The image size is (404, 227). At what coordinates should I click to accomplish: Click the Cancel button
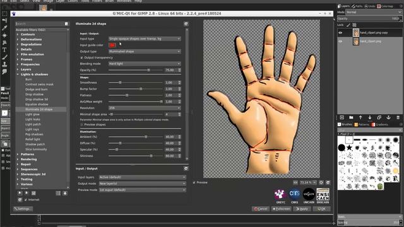[x=261, y=209]
